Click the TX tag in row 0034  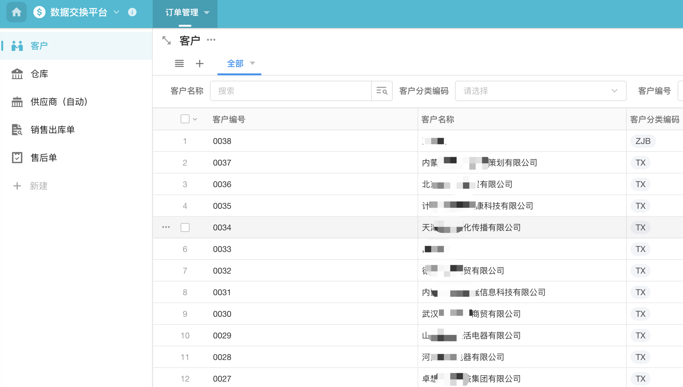pos(640,227)
